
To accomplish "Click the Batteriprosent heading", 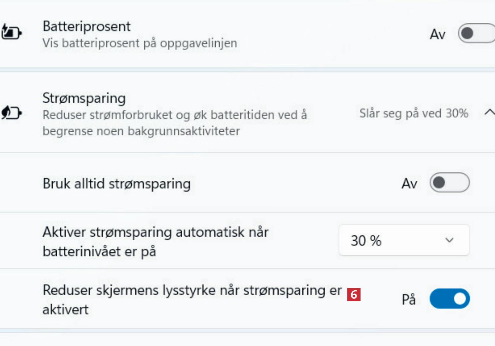I will coord(87,26).
